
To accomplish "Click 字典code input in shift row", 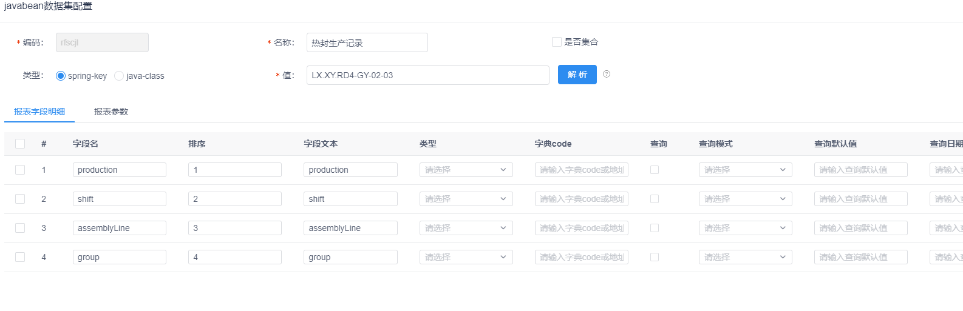I will 582,199.
